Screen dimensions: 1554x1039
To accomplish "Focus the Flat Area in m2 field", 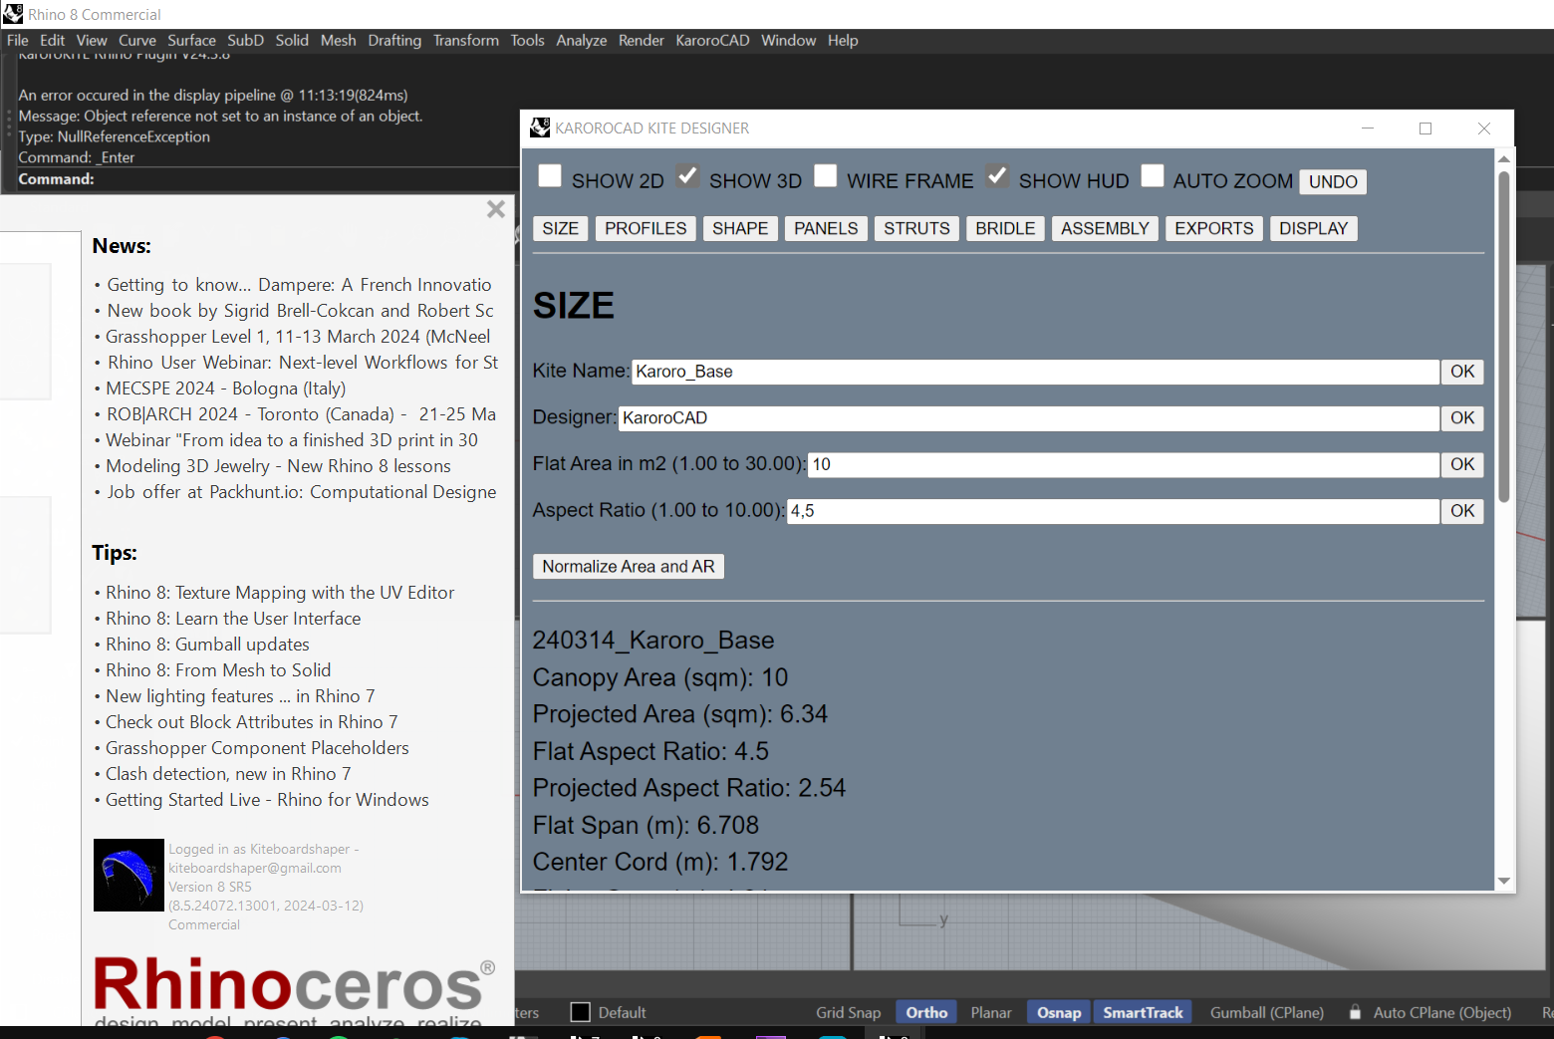I will [1124, 464].
